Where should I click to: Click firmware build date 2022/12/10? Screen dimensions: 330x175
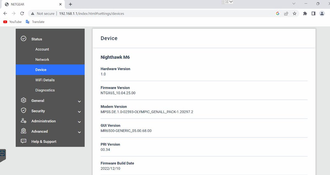coord(110,168)
